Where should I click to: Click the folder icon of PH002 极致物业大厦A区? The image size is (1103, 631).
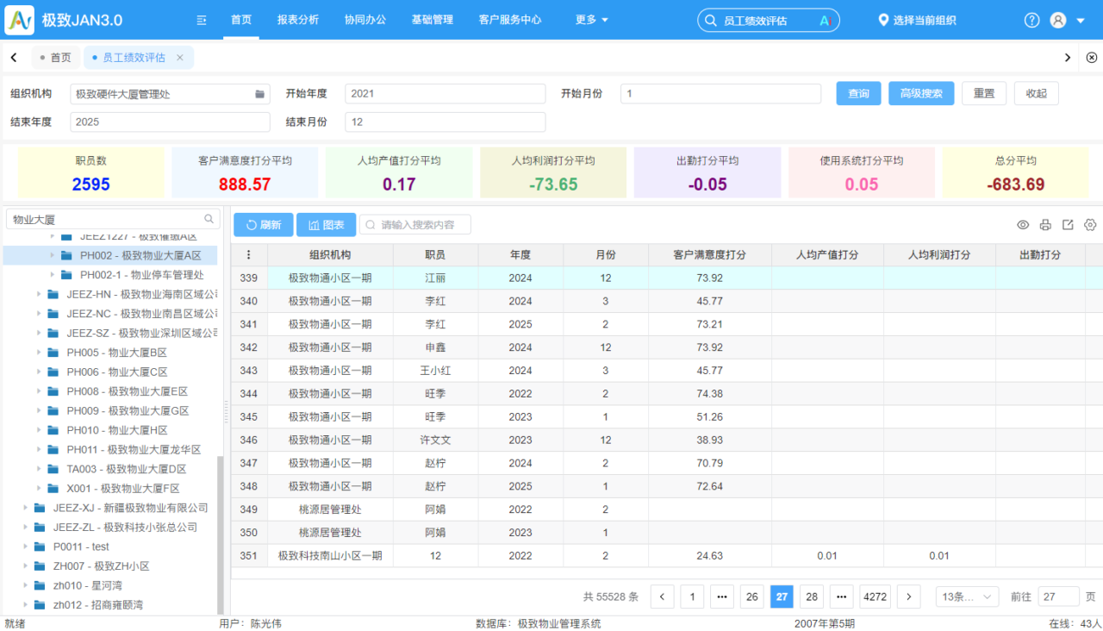pos(66,255)
